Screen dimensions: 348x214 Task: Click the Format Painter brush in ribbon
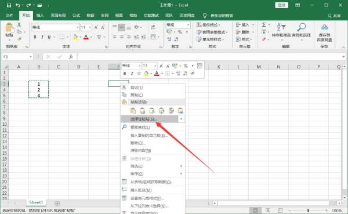[x=19, y=39]
